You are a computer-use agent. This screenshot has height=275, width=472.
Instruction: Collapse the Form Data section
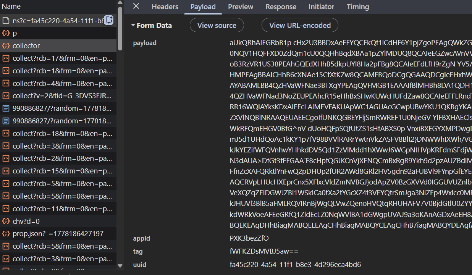coord(133,25)
